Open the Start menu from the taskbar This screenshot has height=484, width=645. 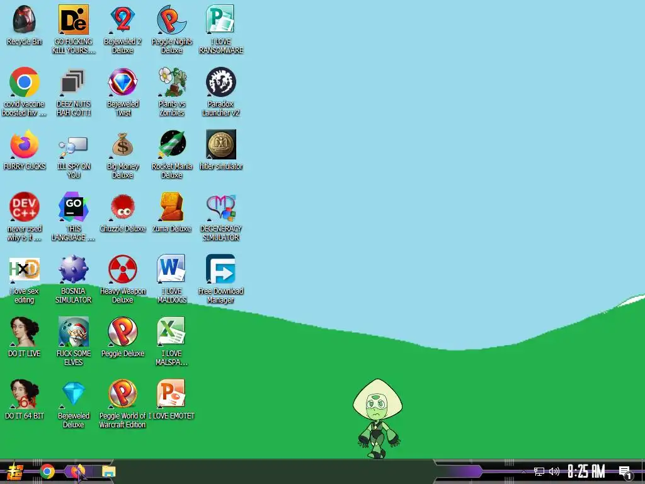15,471
